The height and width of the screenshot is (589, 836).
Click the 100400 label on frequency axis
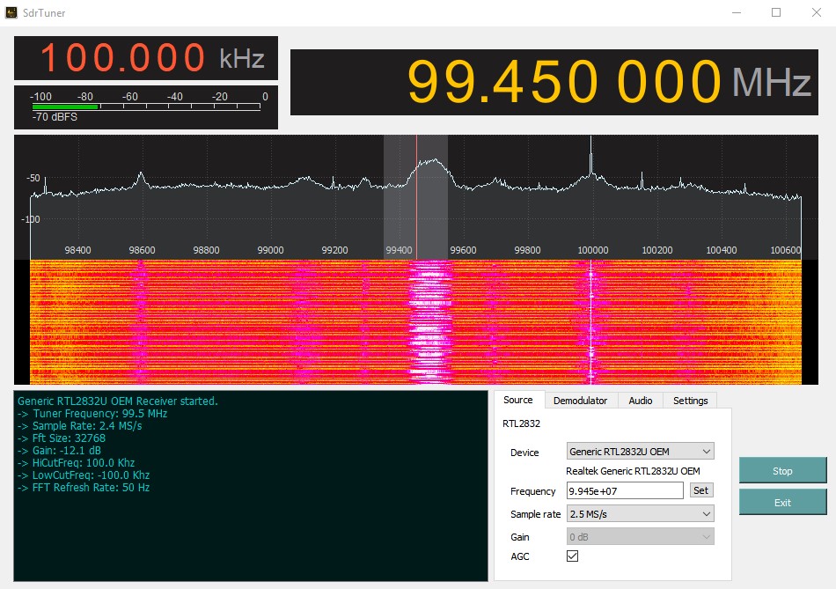tap(721, 250)
